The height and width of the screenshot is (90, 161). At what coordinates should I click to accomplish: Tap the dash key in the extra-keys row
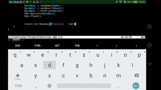[x=97, y=45]
